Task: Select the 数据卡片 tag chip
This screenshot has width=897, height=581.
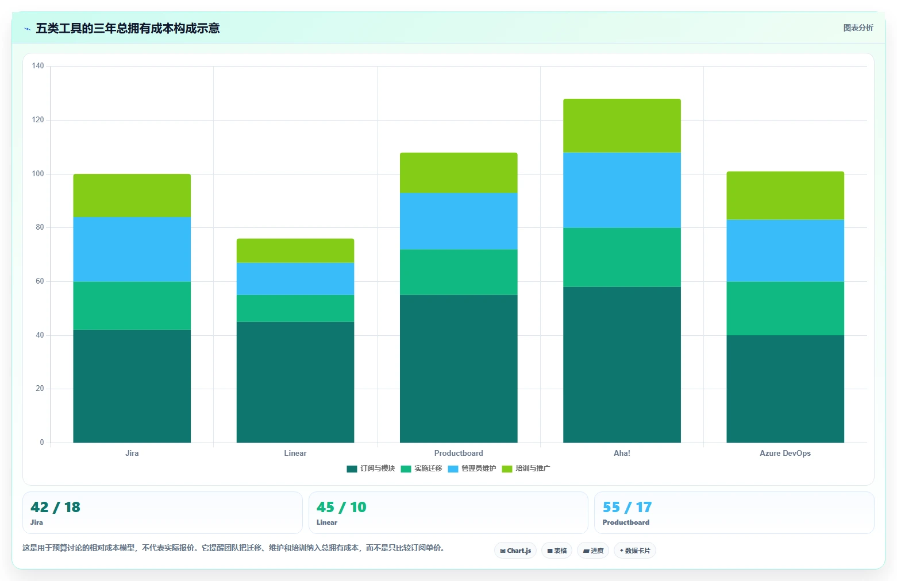Action: pyautogui.click(x=635, y=551)
